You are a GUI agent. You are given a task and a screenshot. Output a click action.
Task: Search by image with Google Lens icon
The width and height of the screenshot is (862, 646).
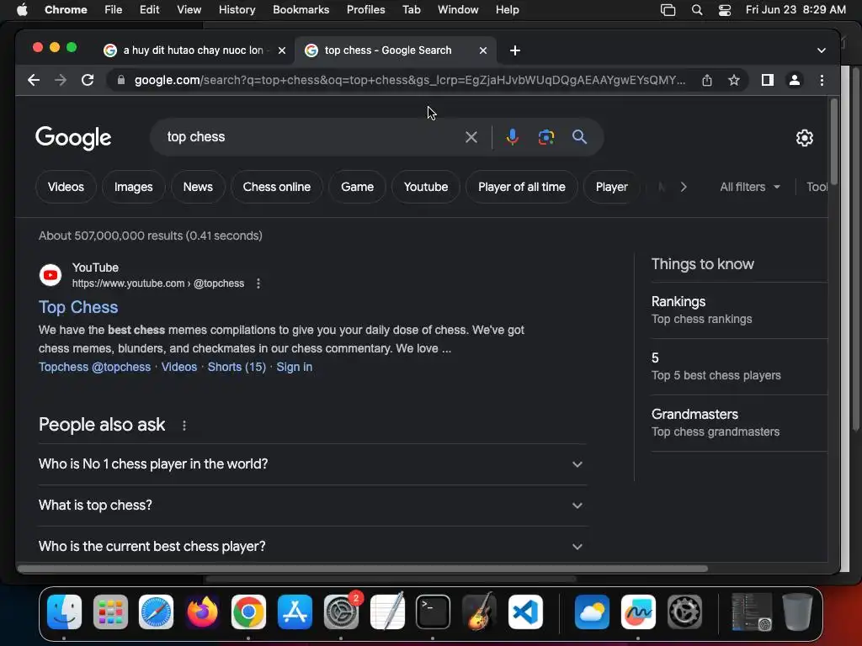coord(545,137)
